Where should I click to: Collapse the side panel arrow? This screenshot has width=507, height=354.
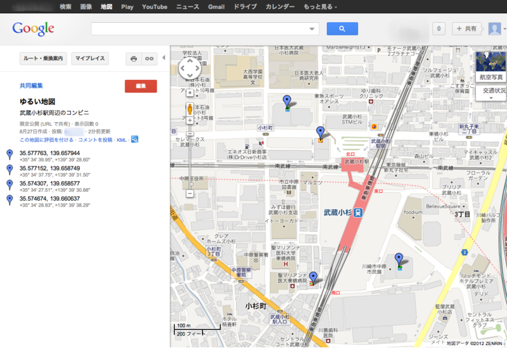tap(164, 58)
